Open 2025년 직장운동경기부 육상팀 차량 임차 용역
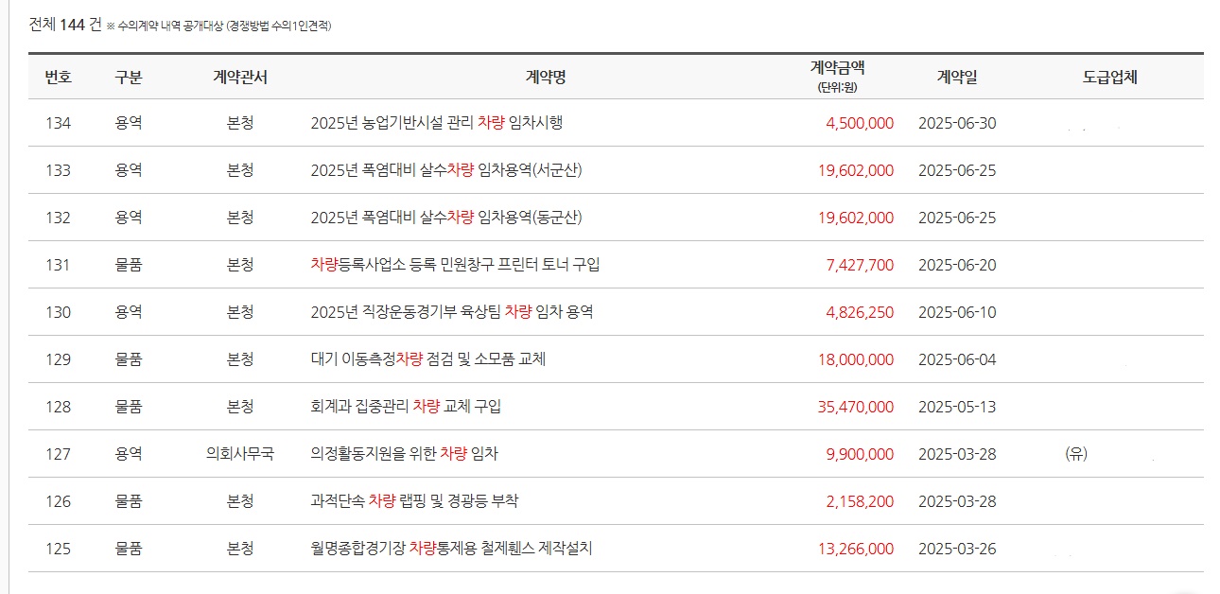Image resolution: width=1220 pixels, height=594 pixels. tap(451, 312)
